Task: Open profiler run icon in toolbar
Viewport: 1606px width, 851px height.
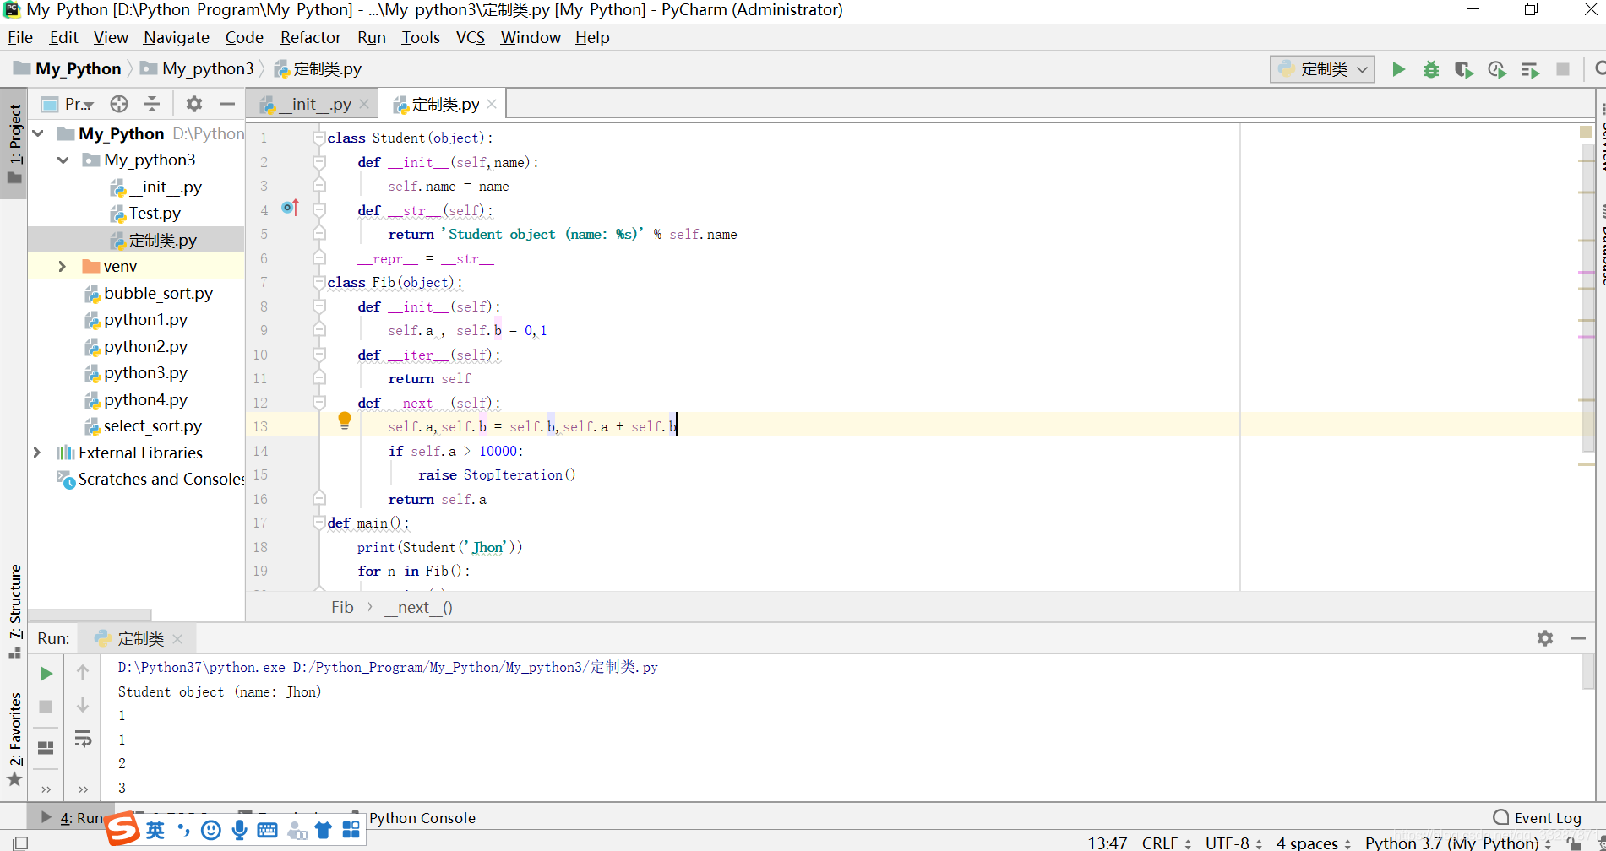Action: [x=1496, y=69]
